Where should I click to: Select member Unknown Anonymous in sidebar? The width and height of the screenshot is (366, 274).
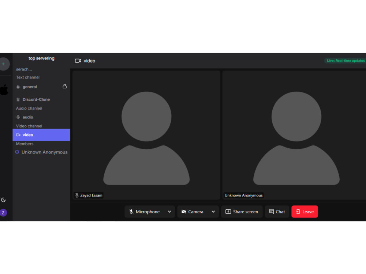click(x=41, y=152)
